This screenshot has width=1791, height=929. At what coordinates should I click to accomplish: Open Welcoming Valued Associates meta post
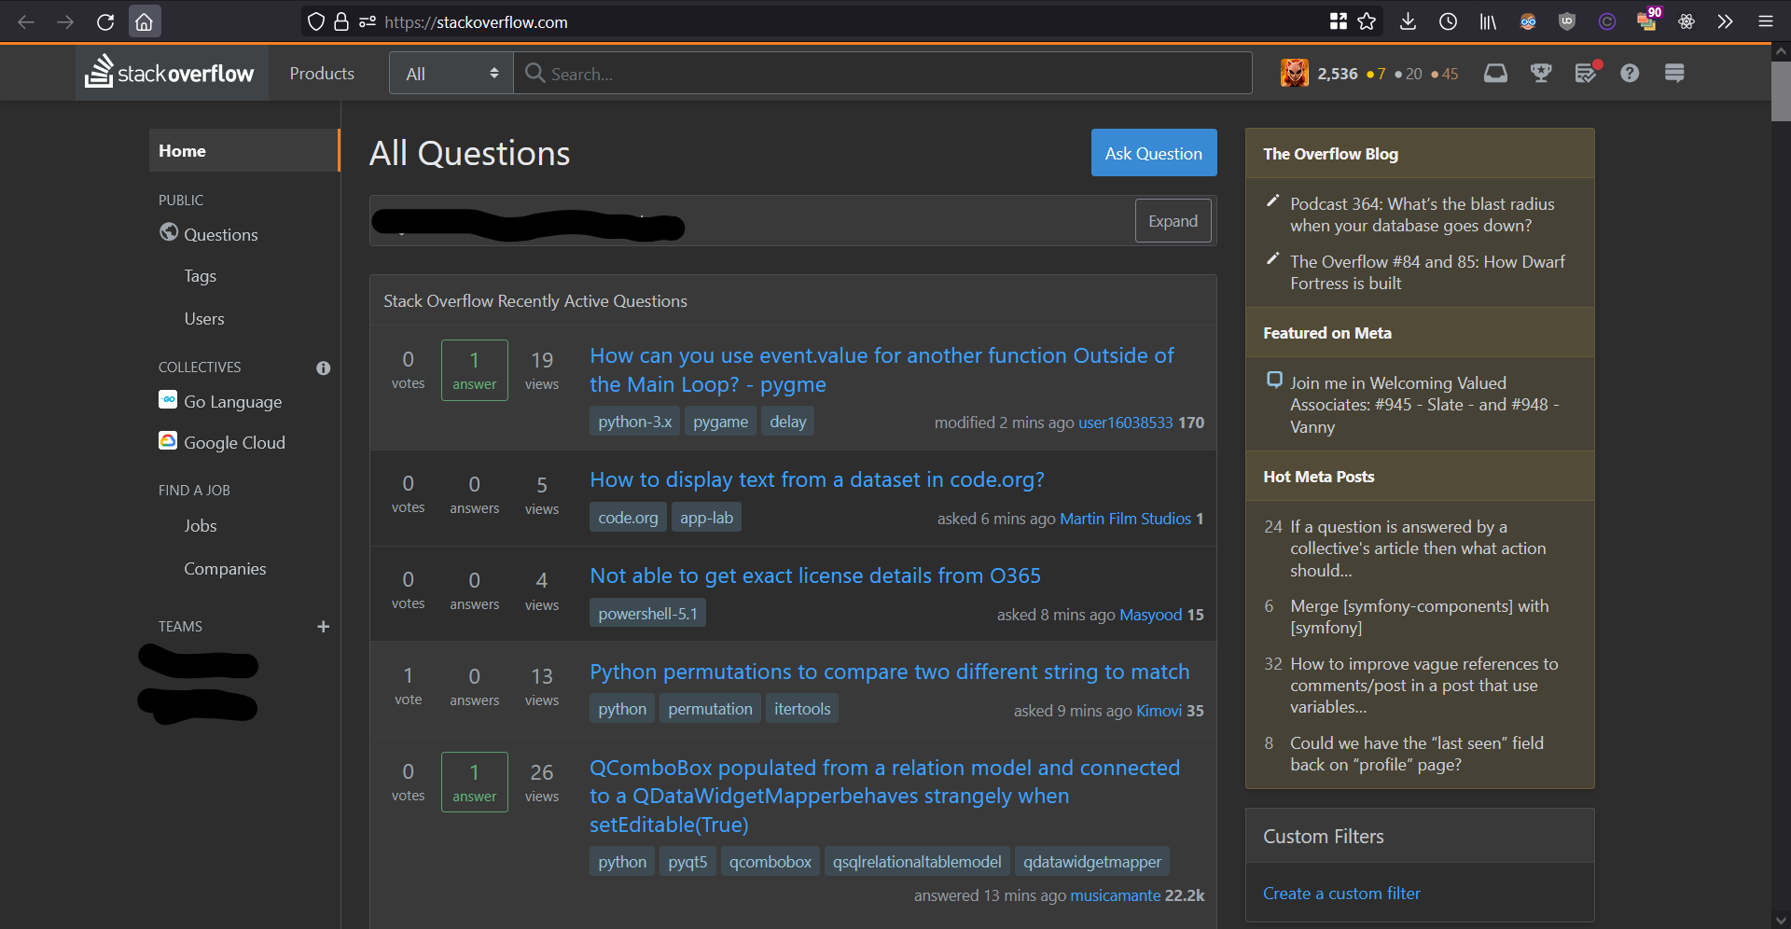coord(1424,405)
